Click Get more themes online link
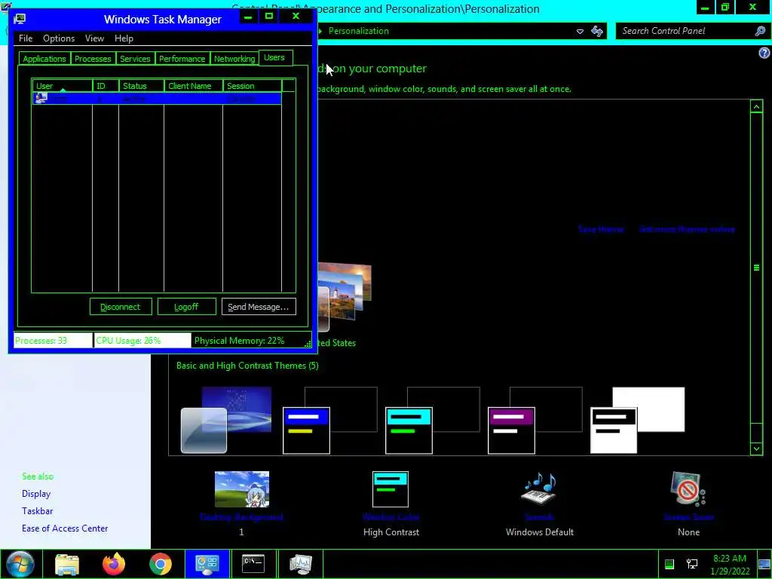 pos(687,229)
